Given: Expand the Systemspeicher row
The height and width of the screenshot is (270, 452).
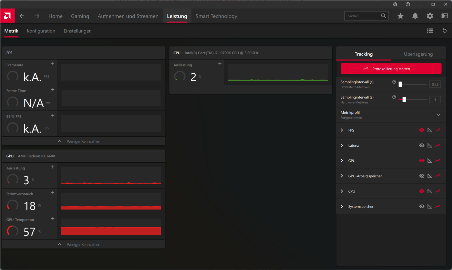Looking at the screenshot, I should (342, 206).
